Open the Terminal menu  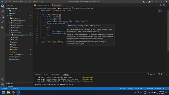tap(35, 2)
